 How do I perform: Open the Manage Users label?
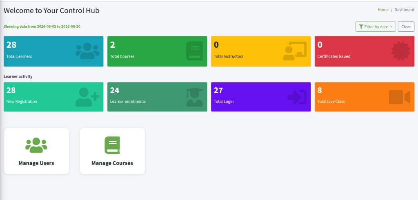(x=36, y=163)
